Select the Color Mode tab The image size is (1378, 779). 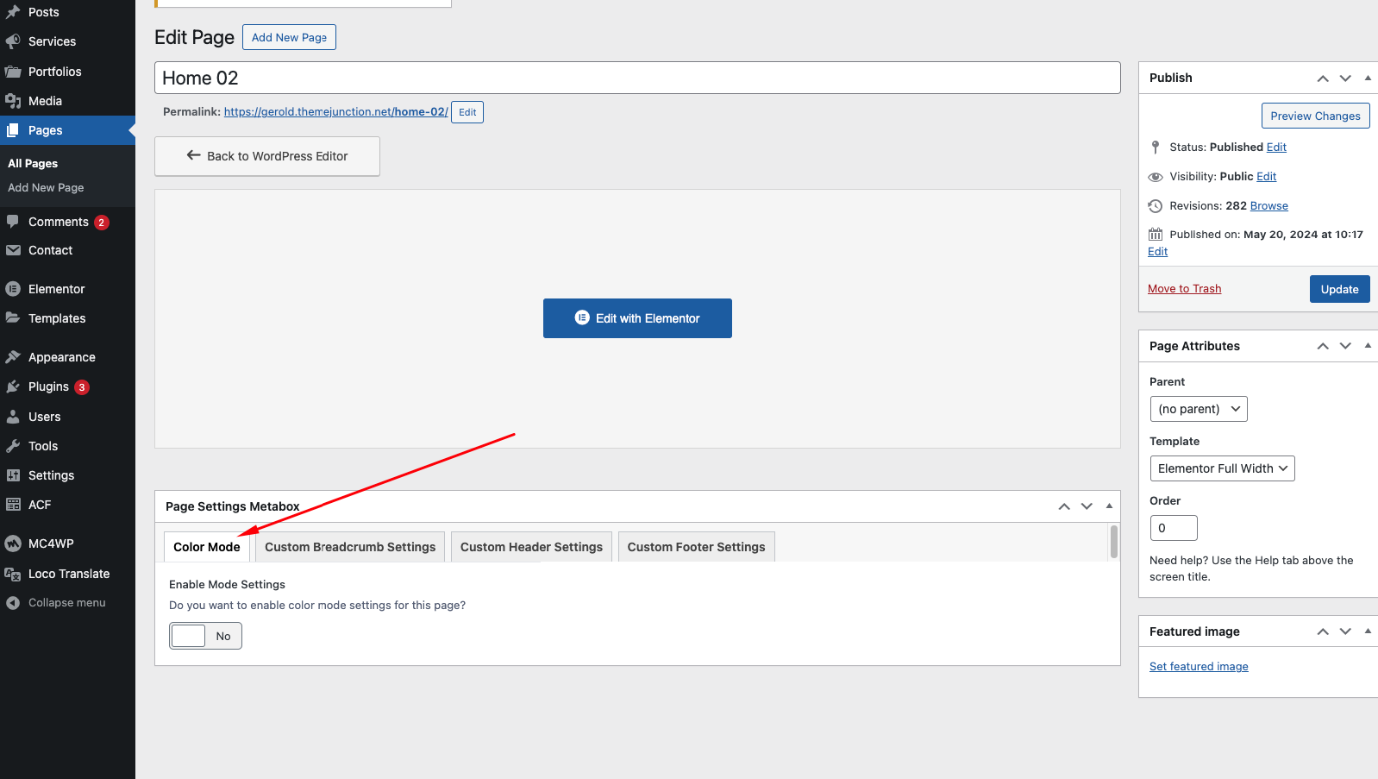click(207, 547)
